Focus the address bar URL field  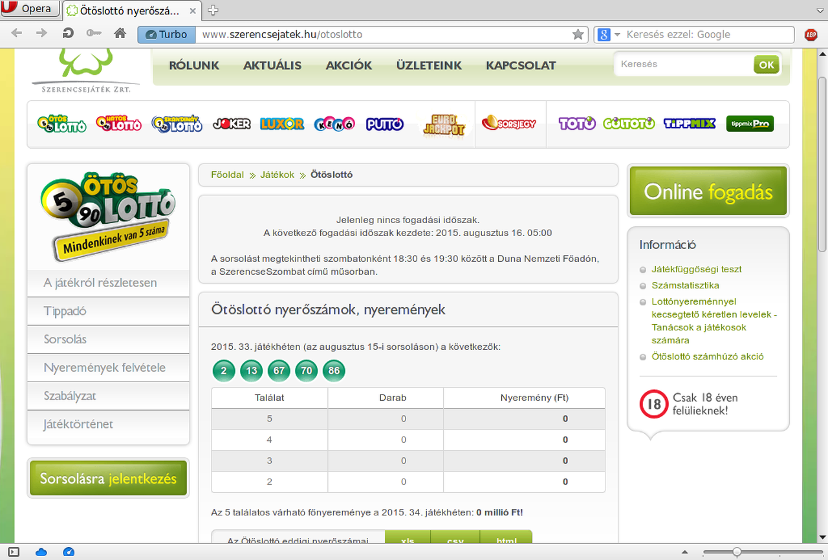coord(384,34)
